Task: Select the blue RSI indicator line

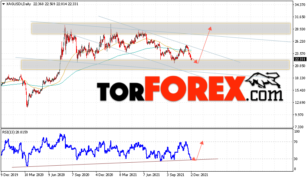Action: (97, 150)
